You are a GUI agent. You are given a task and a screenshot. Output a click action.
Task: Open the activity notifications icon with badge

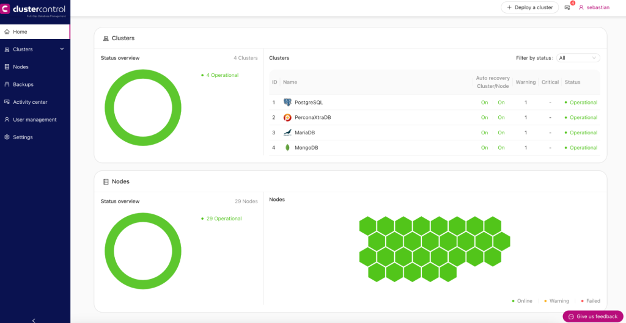[567, 7]
